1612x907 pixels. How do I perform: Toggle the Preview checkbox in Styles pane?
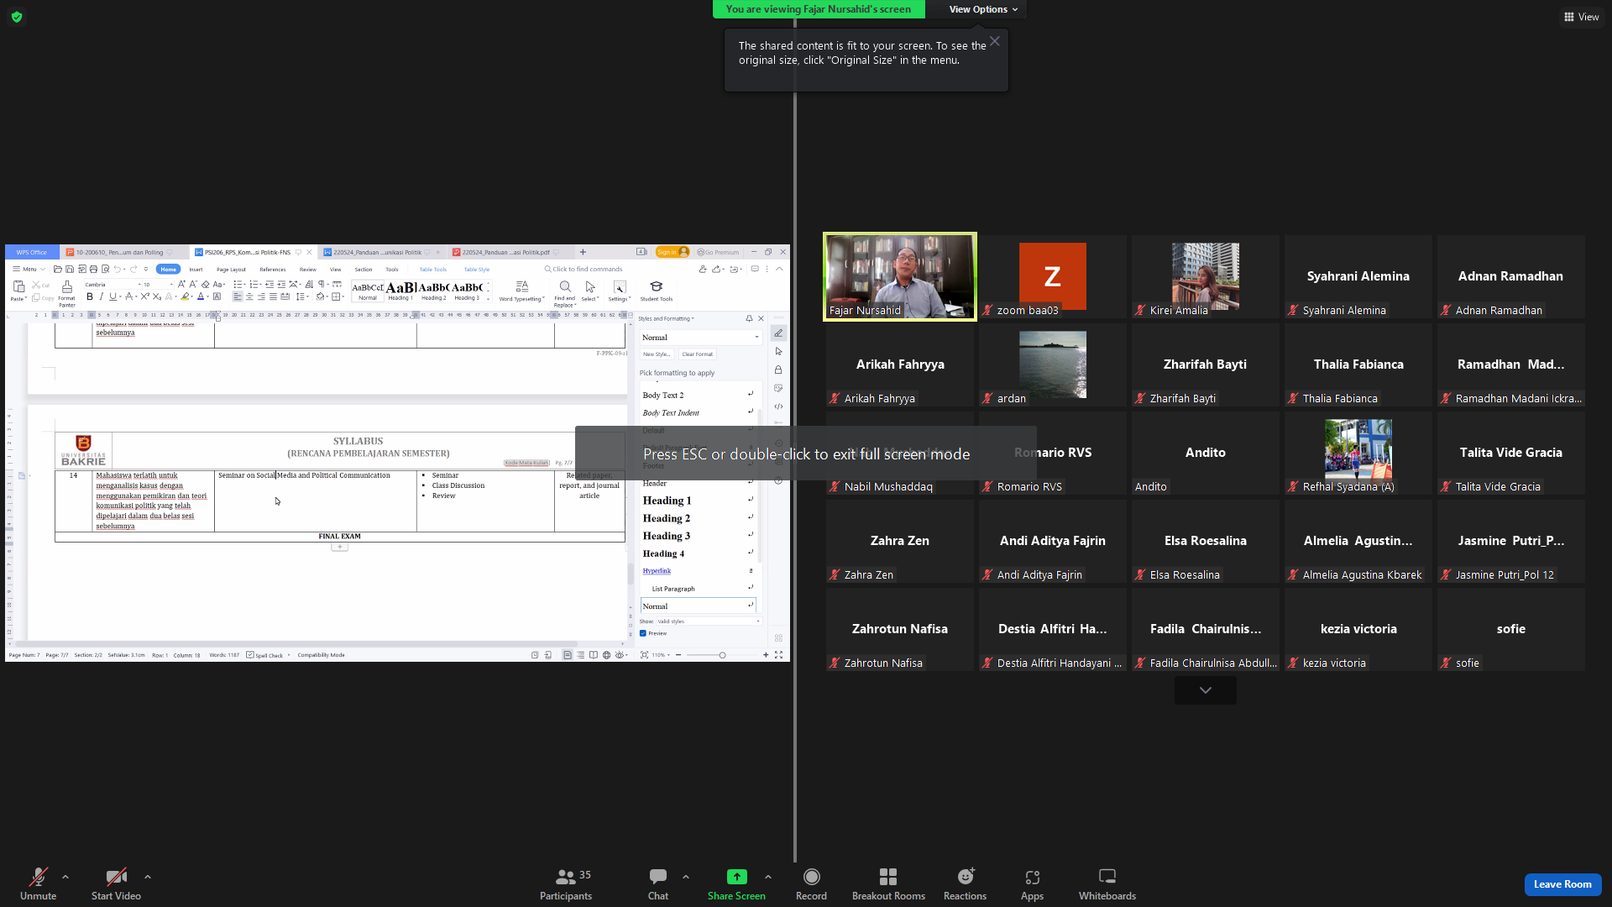pos(643,633)
